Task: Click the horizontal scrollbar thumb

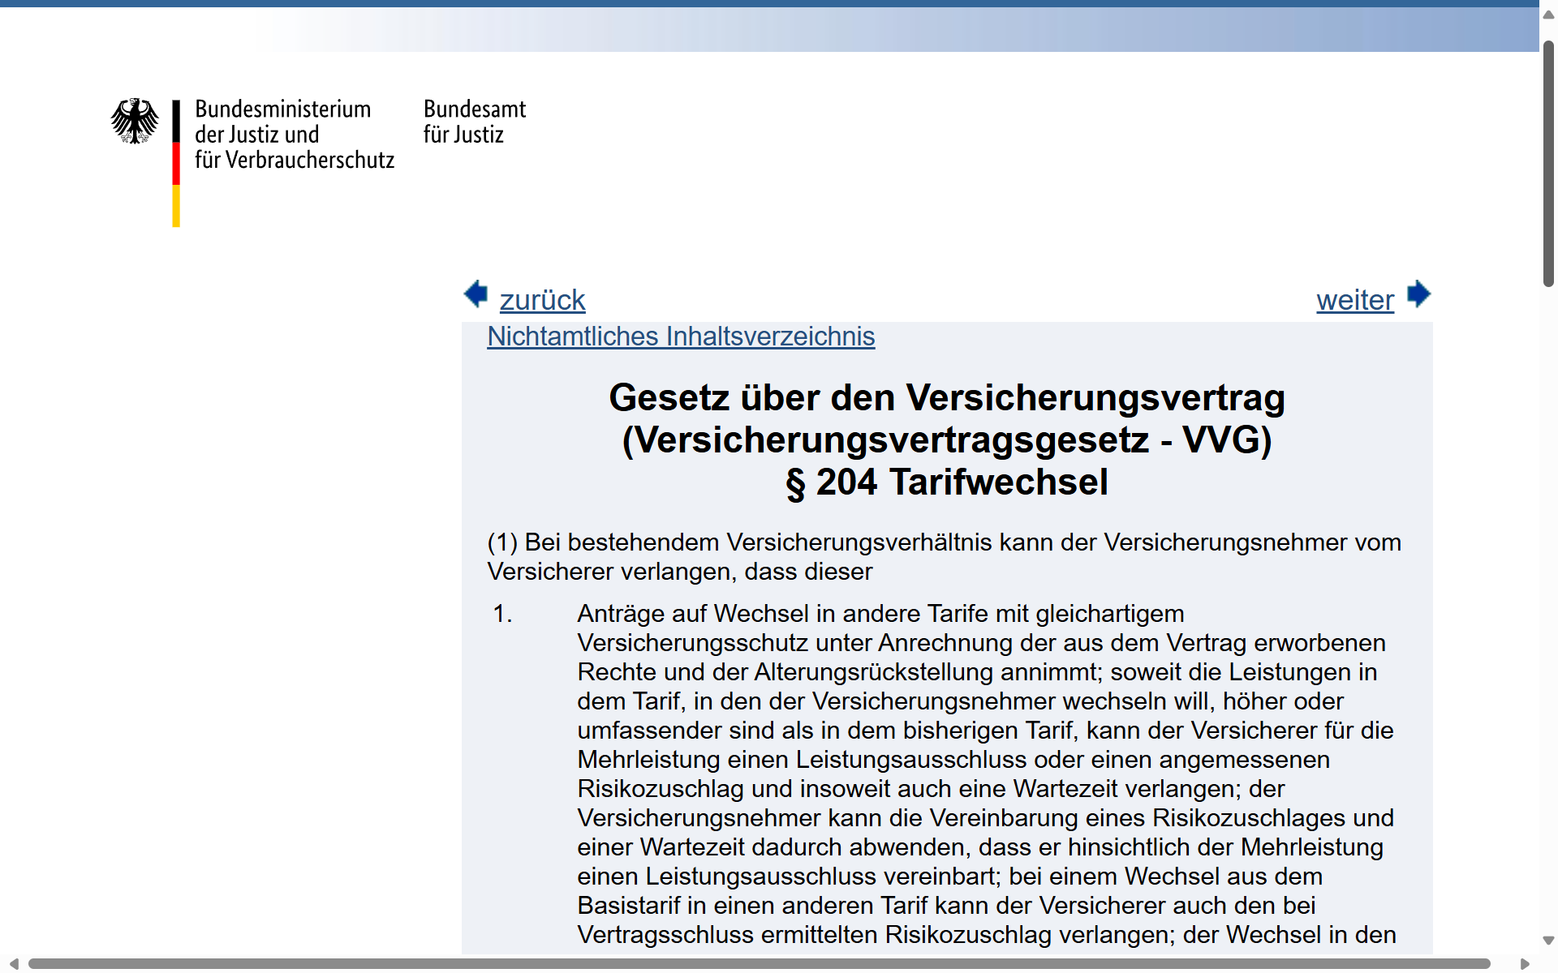Action: coord(759,963)
